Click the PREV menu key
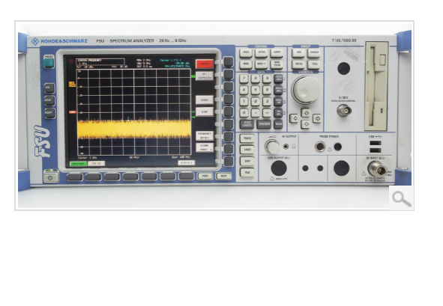Screen dimensions: 443x306 pos(205,176)
